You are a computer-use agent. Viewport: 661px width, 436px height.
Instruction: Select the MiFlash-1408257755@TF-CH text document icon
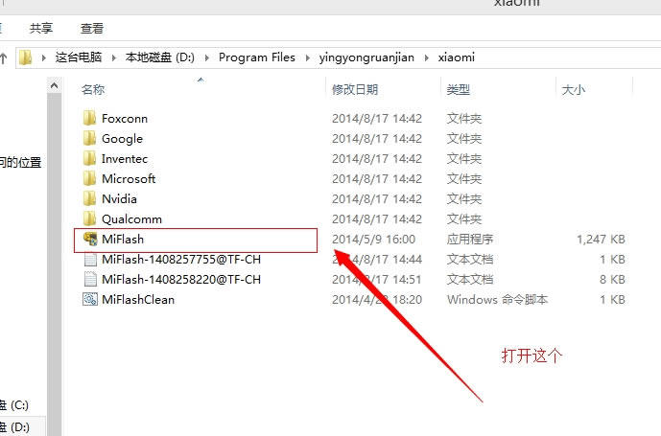click(90, 259)
